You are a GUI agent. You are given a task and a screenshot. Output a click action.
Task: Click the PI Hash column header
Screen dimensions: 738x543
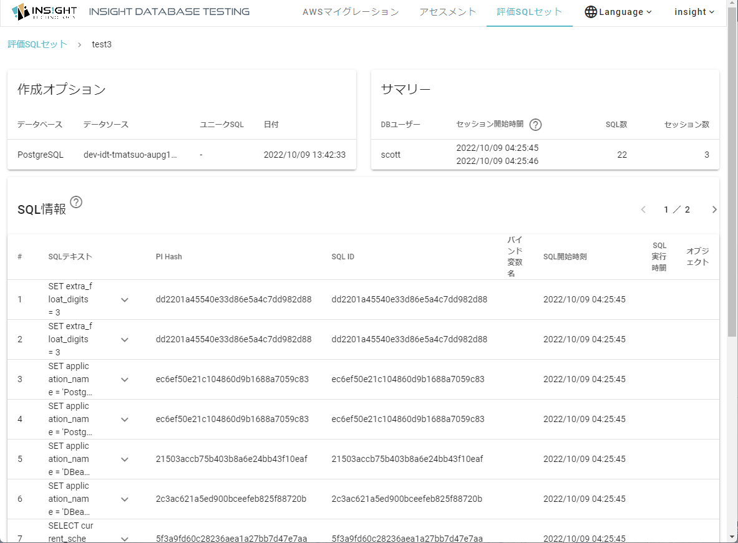click(x=169, y=257)
